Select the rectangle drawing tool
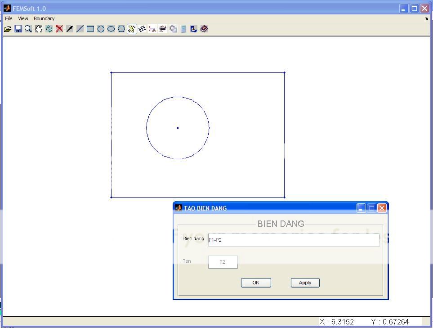 90,29
